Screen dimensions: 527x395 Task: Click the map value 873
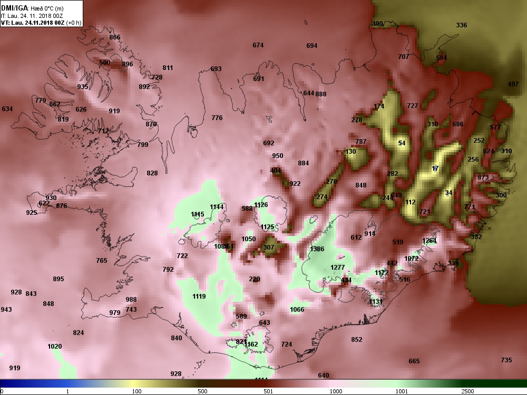tap(483, 177)
